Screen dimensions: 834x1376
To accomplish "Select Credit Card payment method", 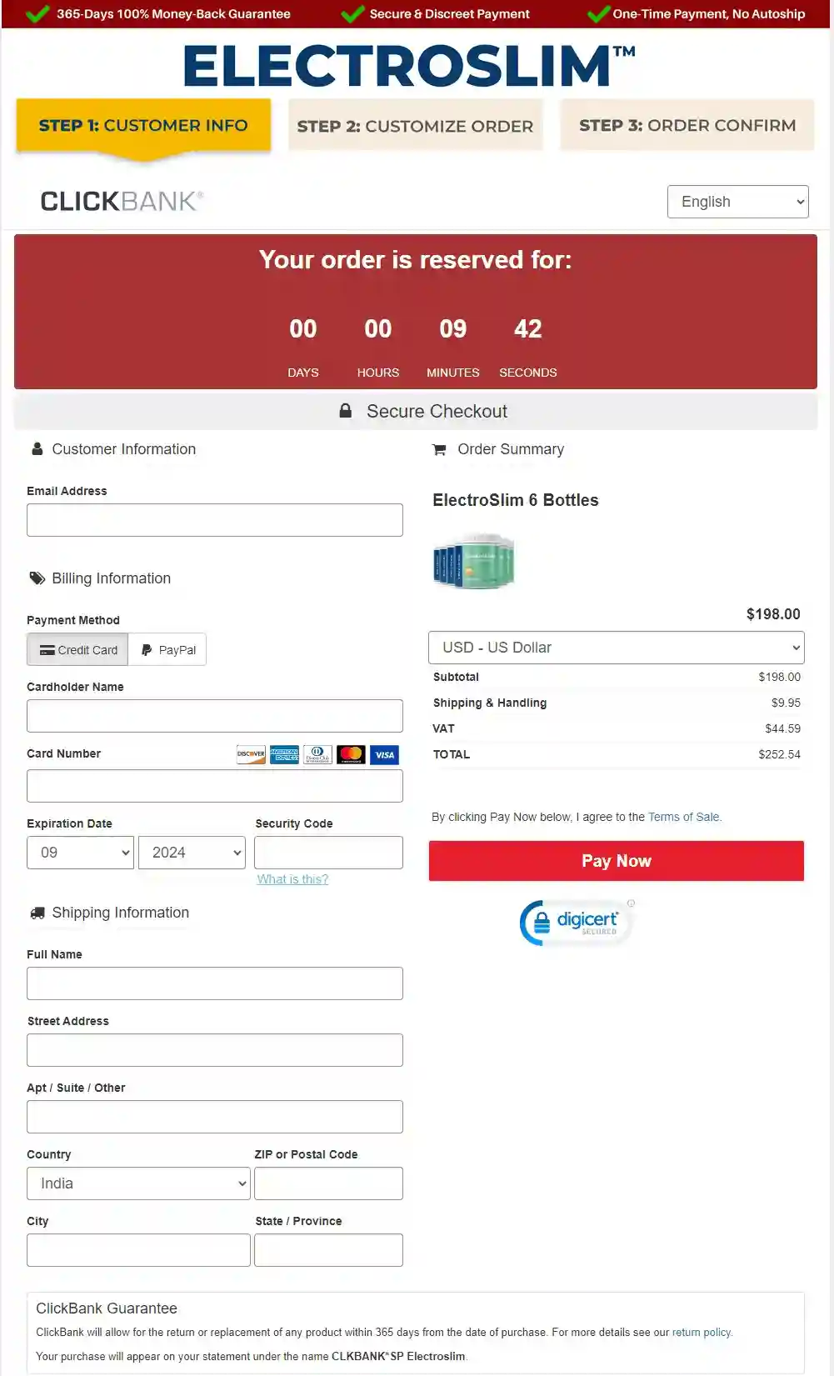I will (x=77, y=650).
